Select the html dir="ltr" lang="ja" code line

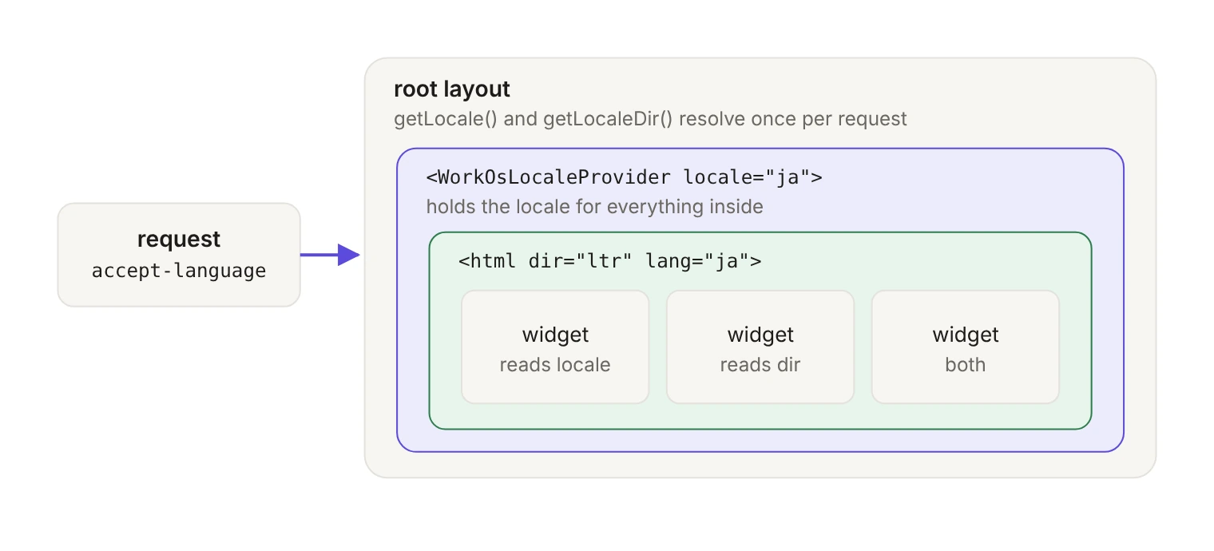click(x=609, y=260)
